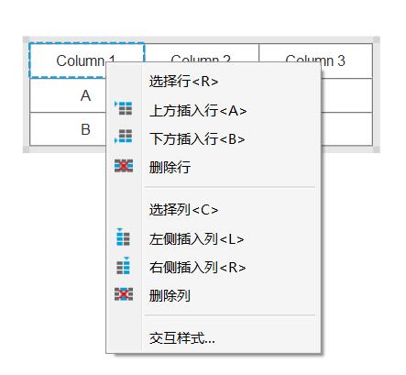Select the Column 3 header cell
Image resolution: width=406 pixels, height=375 pixels.
pyautogui.click(x=315, y=61)
